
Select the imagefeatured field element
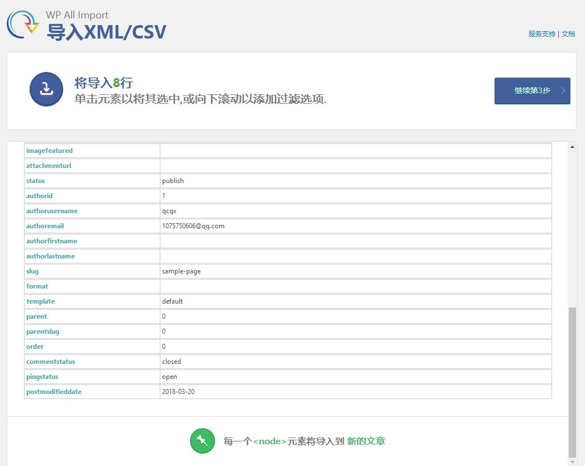(x=49, y=150)
